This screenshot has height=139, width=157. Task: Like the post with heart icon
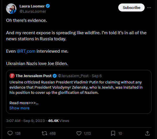pyautogui.click(x=79, y=133)
